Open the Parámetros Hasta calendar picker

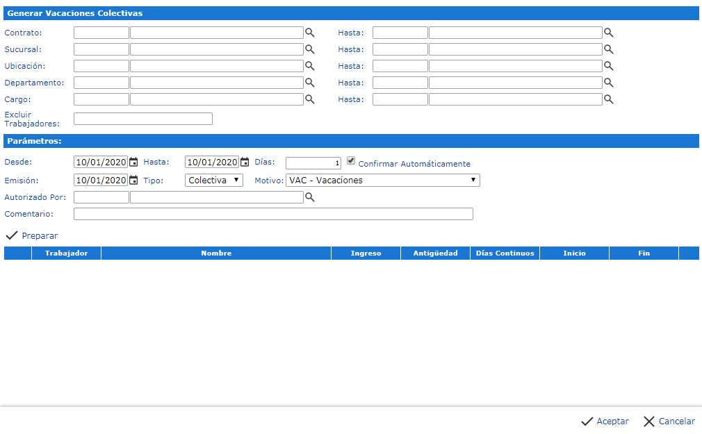point(245,162)
